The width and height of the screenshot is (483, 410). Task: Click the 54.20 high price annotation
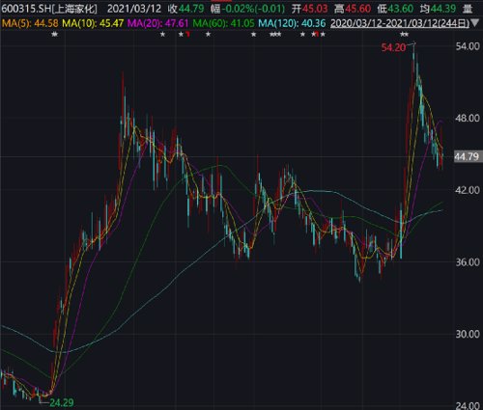point(393,47)
